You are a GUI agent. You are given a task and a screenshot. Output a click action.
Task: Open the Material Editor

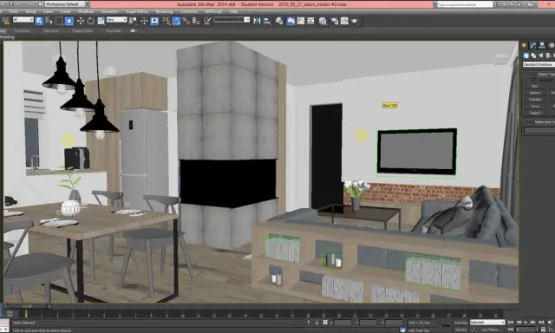click(x=323, y=21)
